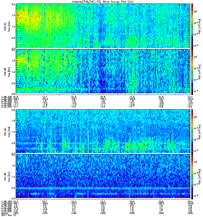The image size is (203, 217).
Task: Click the 0.5 frequency tick of the THC B-parallel panel
Action: [13, 188]
